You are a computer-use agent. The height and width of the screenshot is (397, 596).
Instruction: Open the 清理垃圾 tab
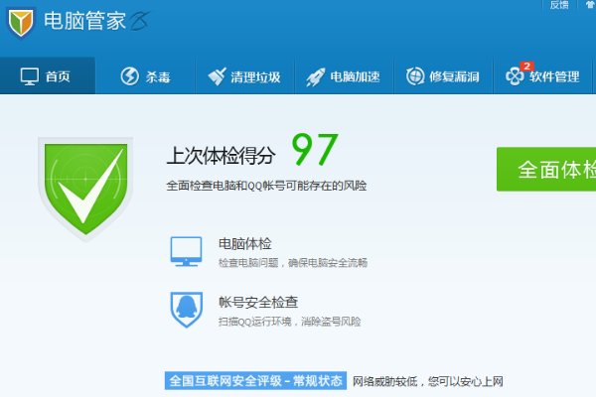[244, 75]
